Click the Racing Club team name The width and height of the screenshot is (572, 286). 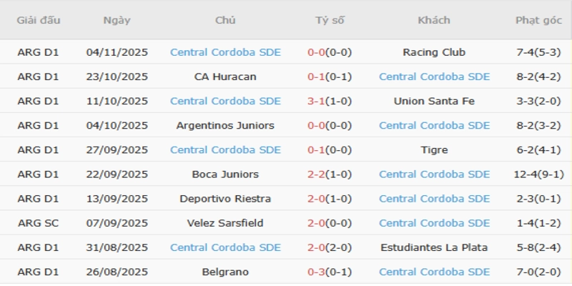pos(434,52)
